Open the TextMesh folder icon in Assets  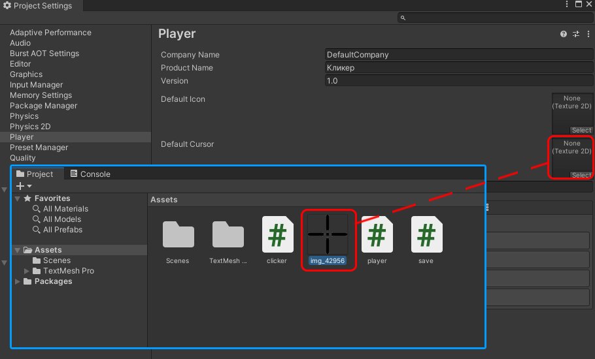click(228, 235)
